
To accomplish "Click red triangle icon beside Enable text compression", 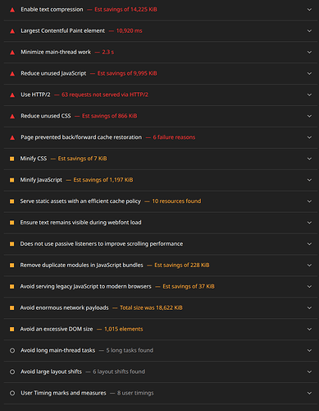I will [12, 10].
